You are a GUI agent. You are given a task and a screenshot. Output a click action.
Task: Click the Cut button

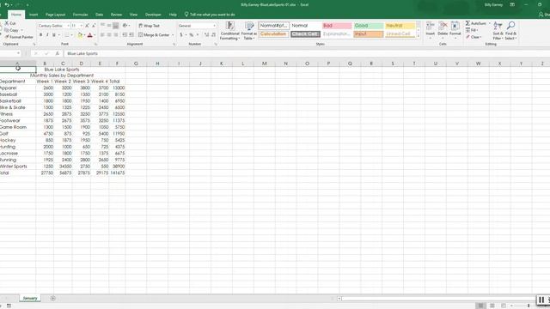10,23
